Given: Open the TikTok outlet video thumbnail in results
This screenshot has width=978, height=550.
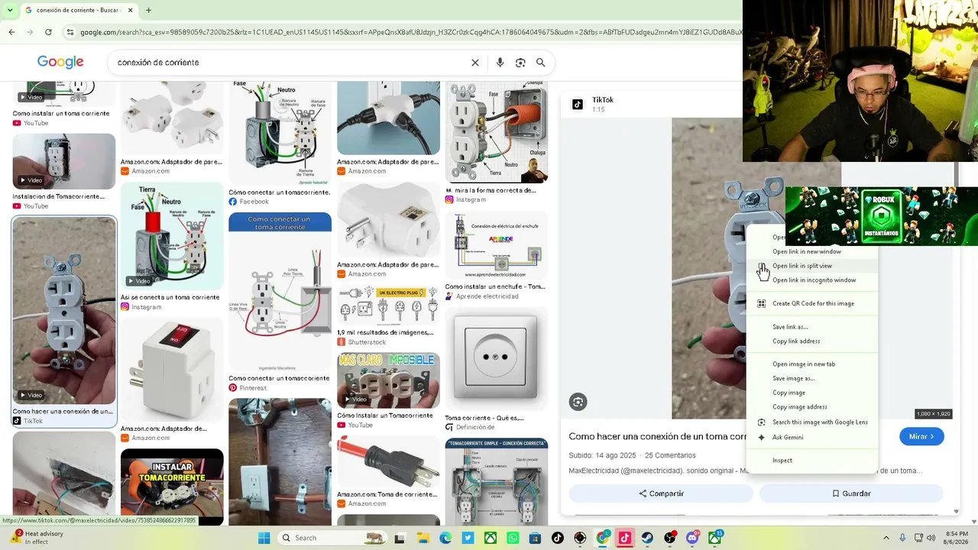Looking at the screenshot, I should pos(64,310).
